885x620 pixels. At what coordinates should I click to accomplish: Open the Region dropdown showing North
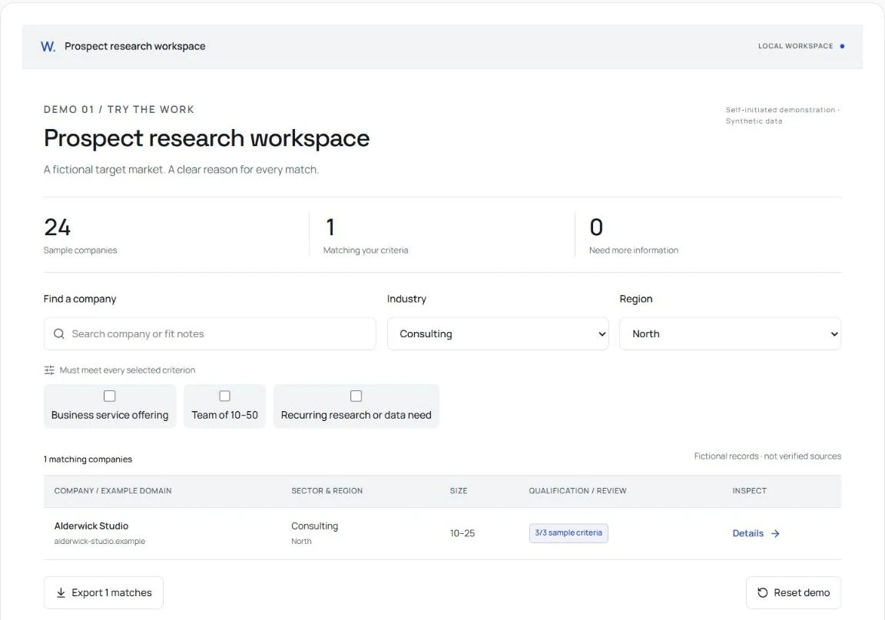pyautogui.click(x=731, y=333)
